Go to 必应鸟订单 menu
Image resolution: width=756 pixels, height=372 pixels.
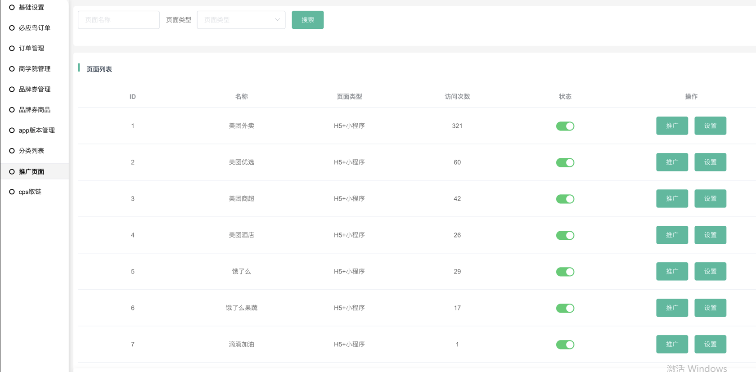pyautogui.click(x=35, y=28)
